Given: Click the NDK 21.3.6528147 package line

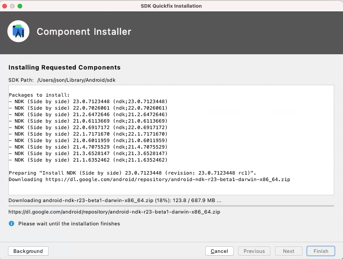Looking at the screenshot, I should click(x=88, y=154).
